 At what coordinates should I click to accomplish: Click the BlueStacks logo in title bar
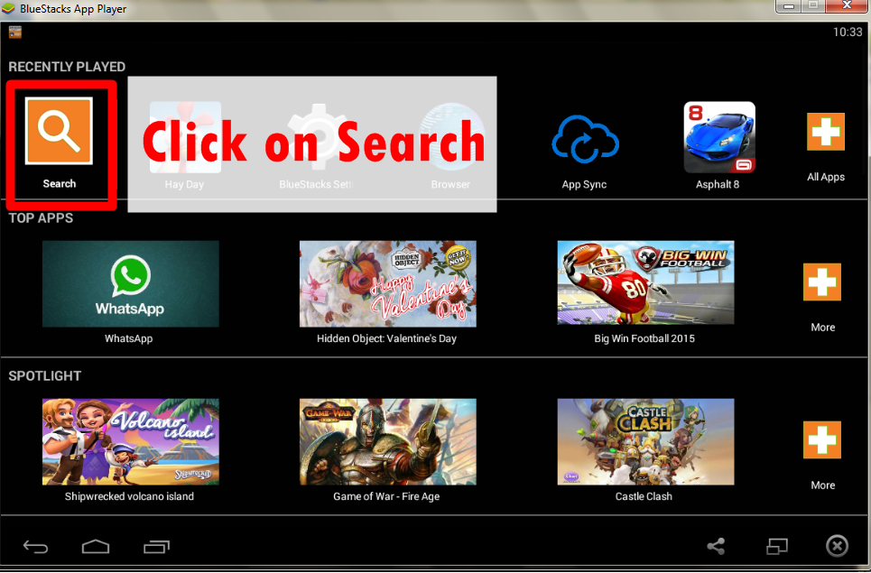pyautogui.click(x=9, y=9)
